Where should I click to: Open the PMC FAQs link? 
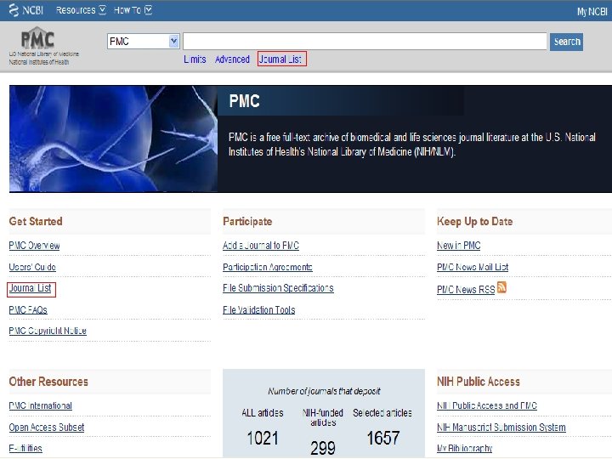(x=28, y=310)
